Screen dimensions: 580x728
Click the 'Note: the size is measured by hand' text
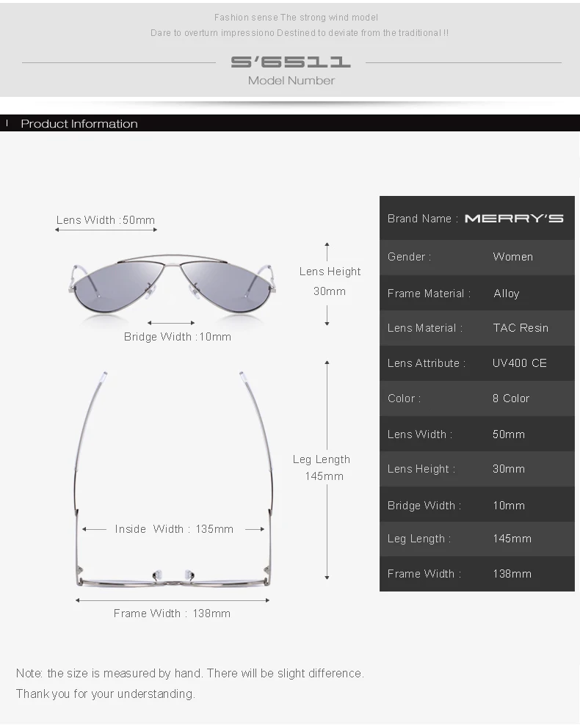[109, 673]
